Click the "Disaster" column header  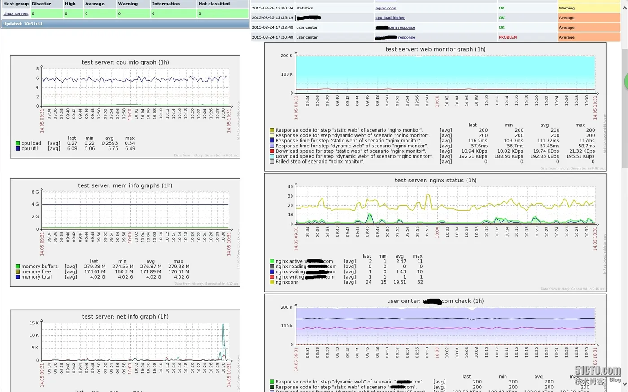click(46, 4)
